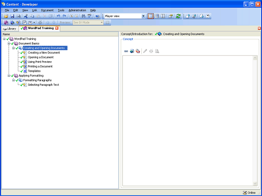
Task: Switch to vertical split layout button
Action: pos(163,16)
